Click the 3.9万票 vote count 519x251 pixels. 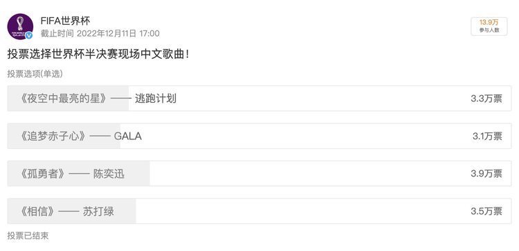486,174
